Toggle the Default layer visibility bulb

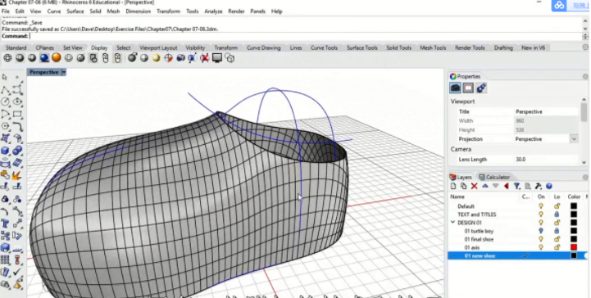point(541,206)
